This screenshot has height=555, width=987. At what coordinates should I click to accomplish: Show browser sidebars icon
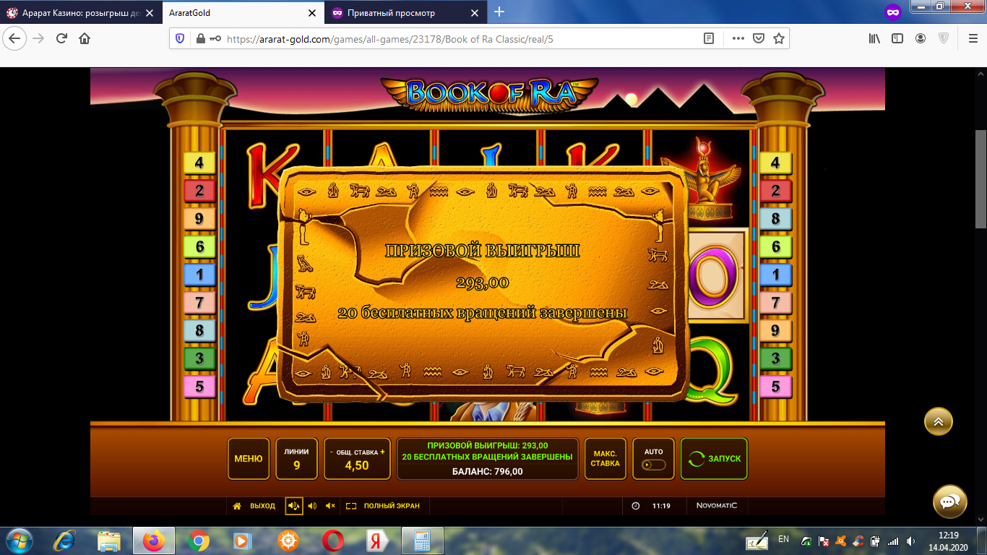[x=897, y=38]
